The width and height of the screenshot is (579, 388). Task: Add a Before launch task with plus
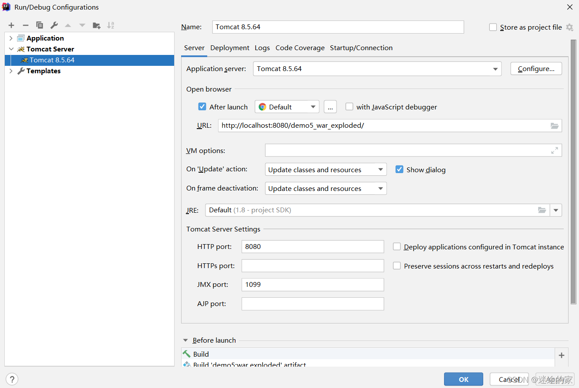(x=562, y=355)
